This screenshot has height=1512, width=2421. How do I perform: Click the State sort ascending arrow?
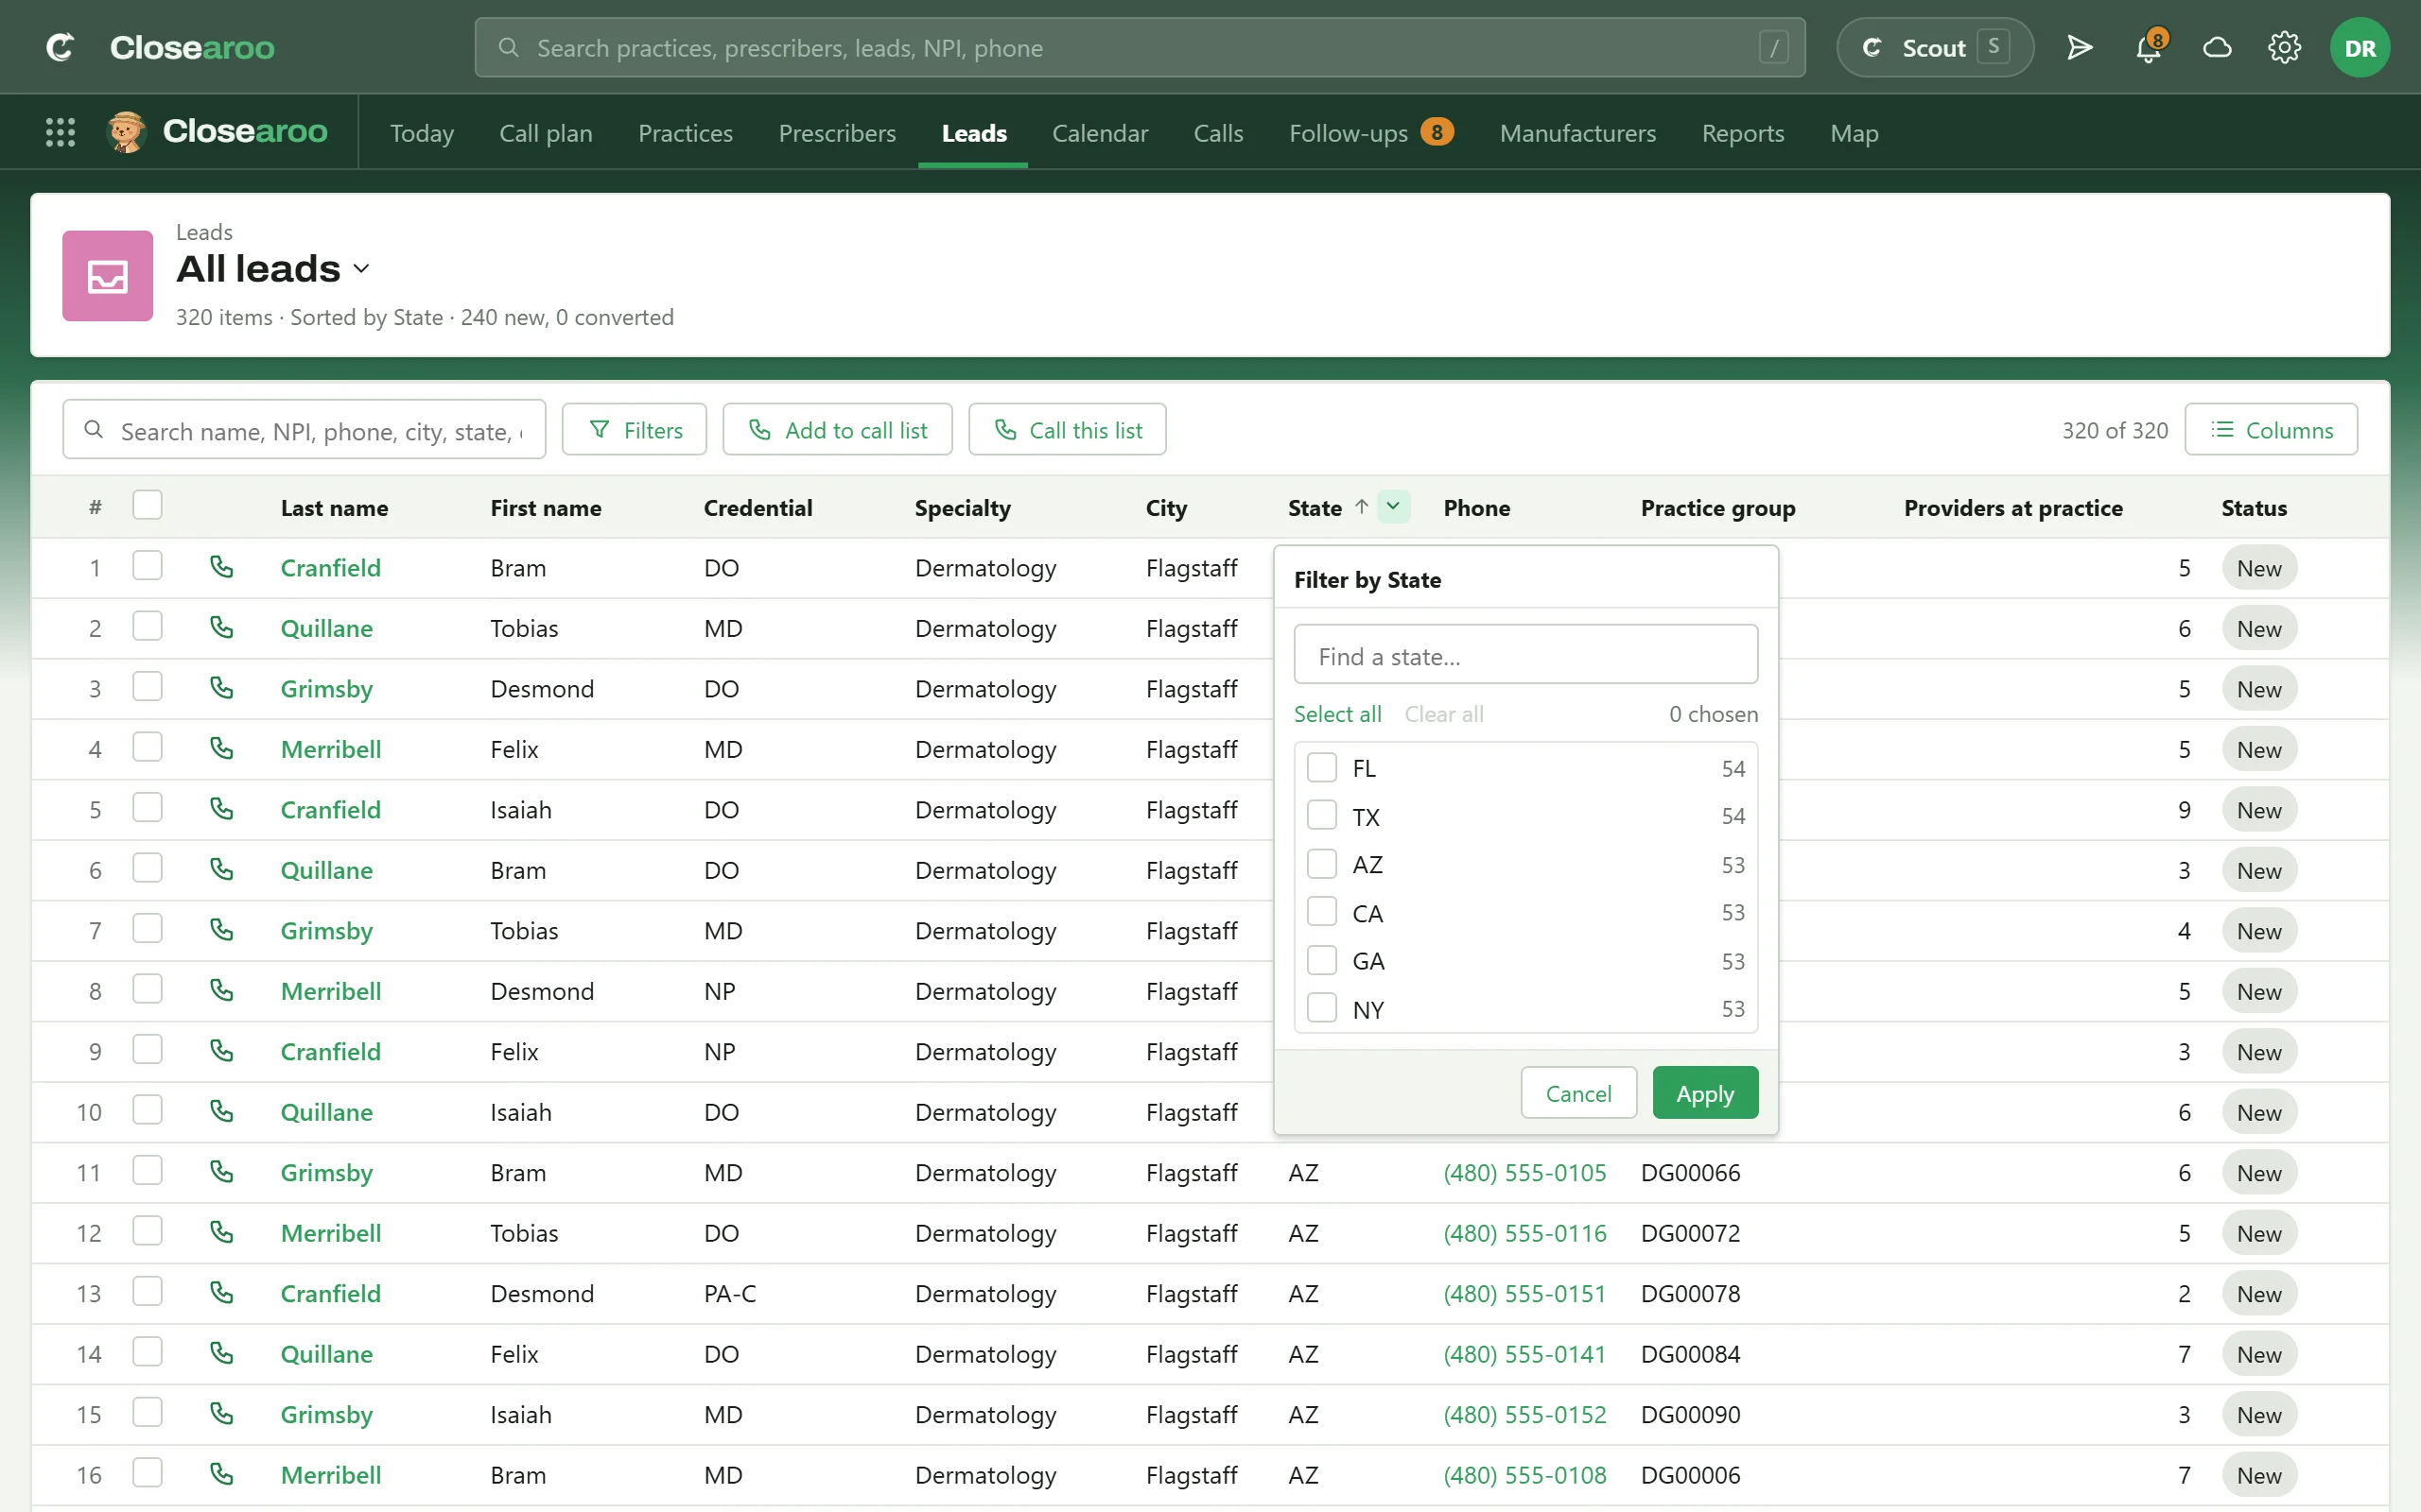(1362, 507)
